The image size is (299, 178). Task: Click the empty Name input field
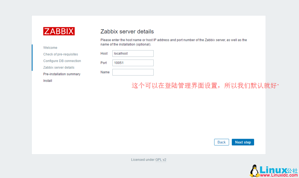pos(133,72)
